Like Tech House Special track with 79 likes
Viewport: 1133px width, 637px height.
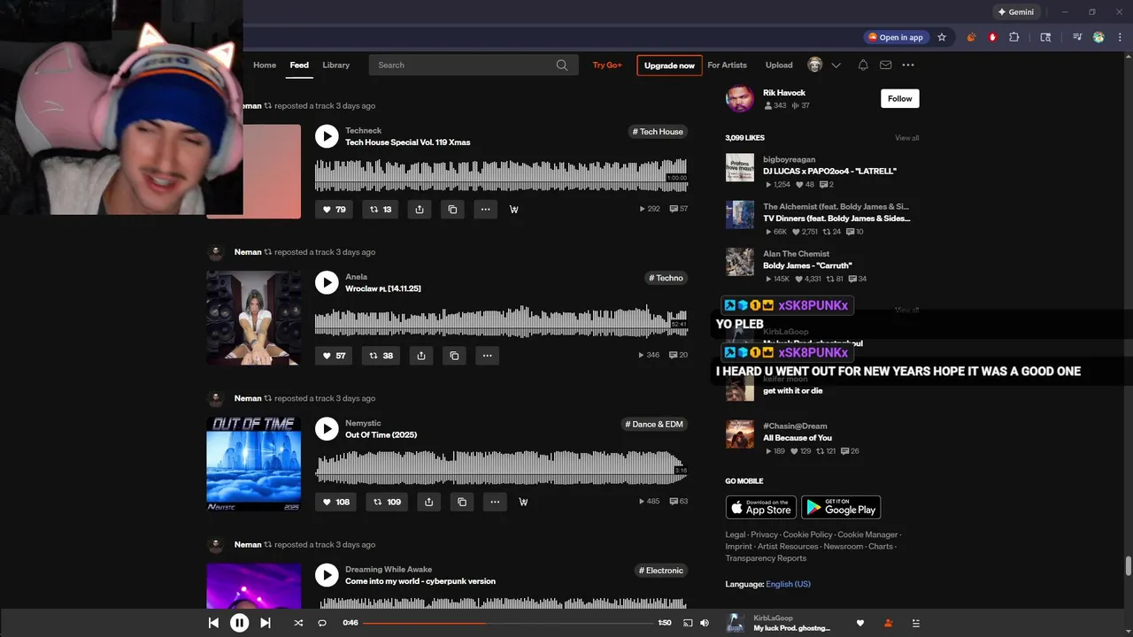(334, 210)
